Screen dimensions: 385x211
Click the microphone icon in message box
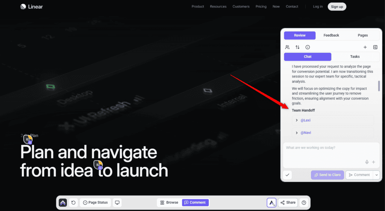click(367, 162)
